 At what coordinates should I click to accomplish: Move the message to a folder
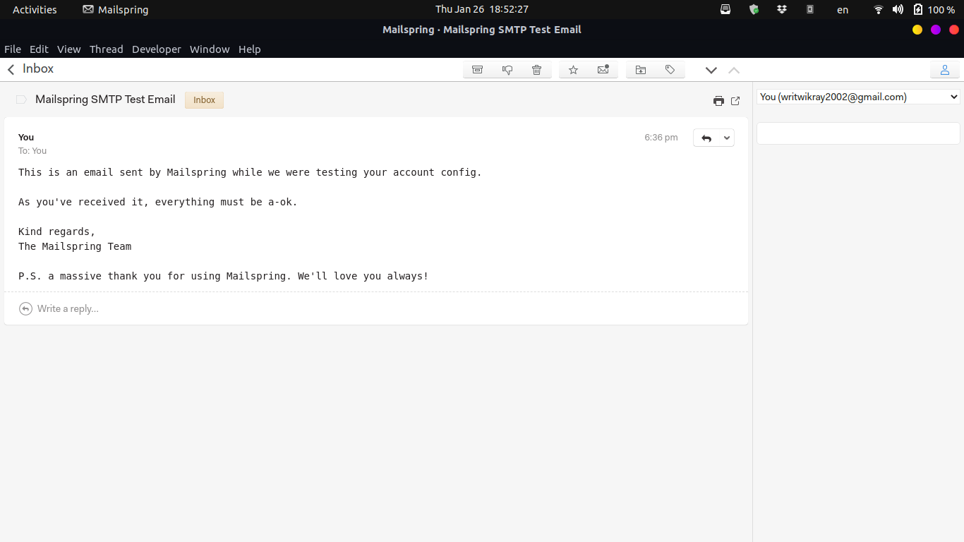click(x=640, y=69)
